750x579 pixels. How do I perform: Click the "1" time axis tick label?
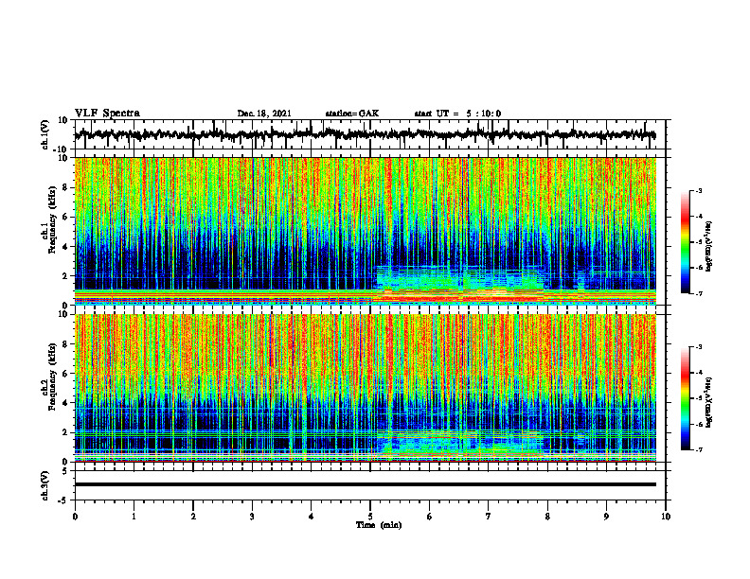point(134,517)
